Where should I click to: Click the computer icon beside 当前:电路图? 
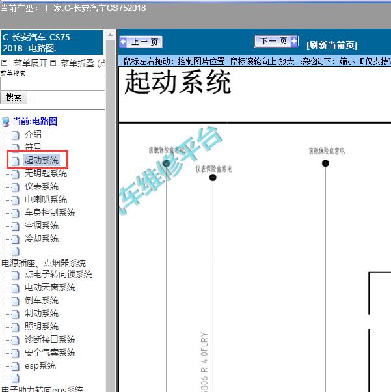(6, 122)
